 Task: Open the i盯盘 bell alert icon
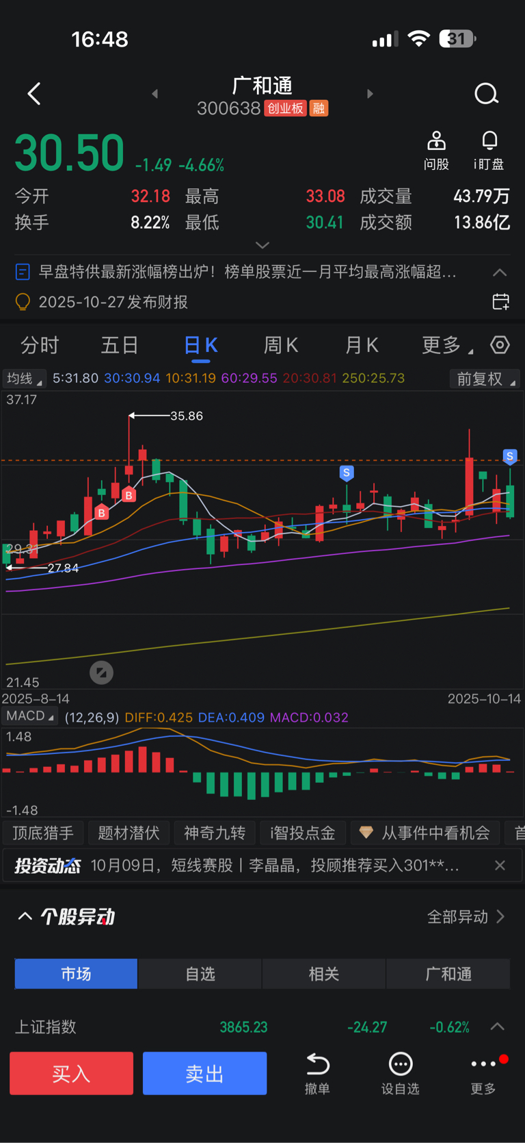489,150
